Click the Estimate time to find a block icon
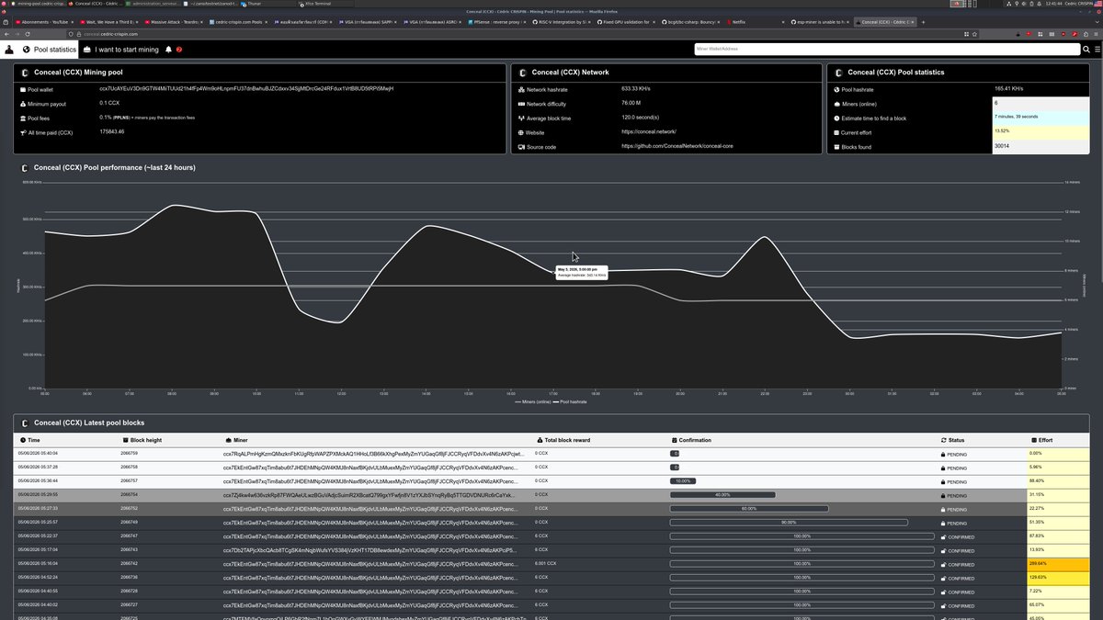This screenshot has width=1103, height=620. pyautogui.click(x=836, y=118)
